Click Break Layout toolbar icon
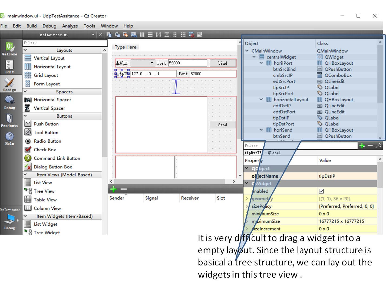The image size is (386, 283). pyautogui.click(x=192, y=35)
